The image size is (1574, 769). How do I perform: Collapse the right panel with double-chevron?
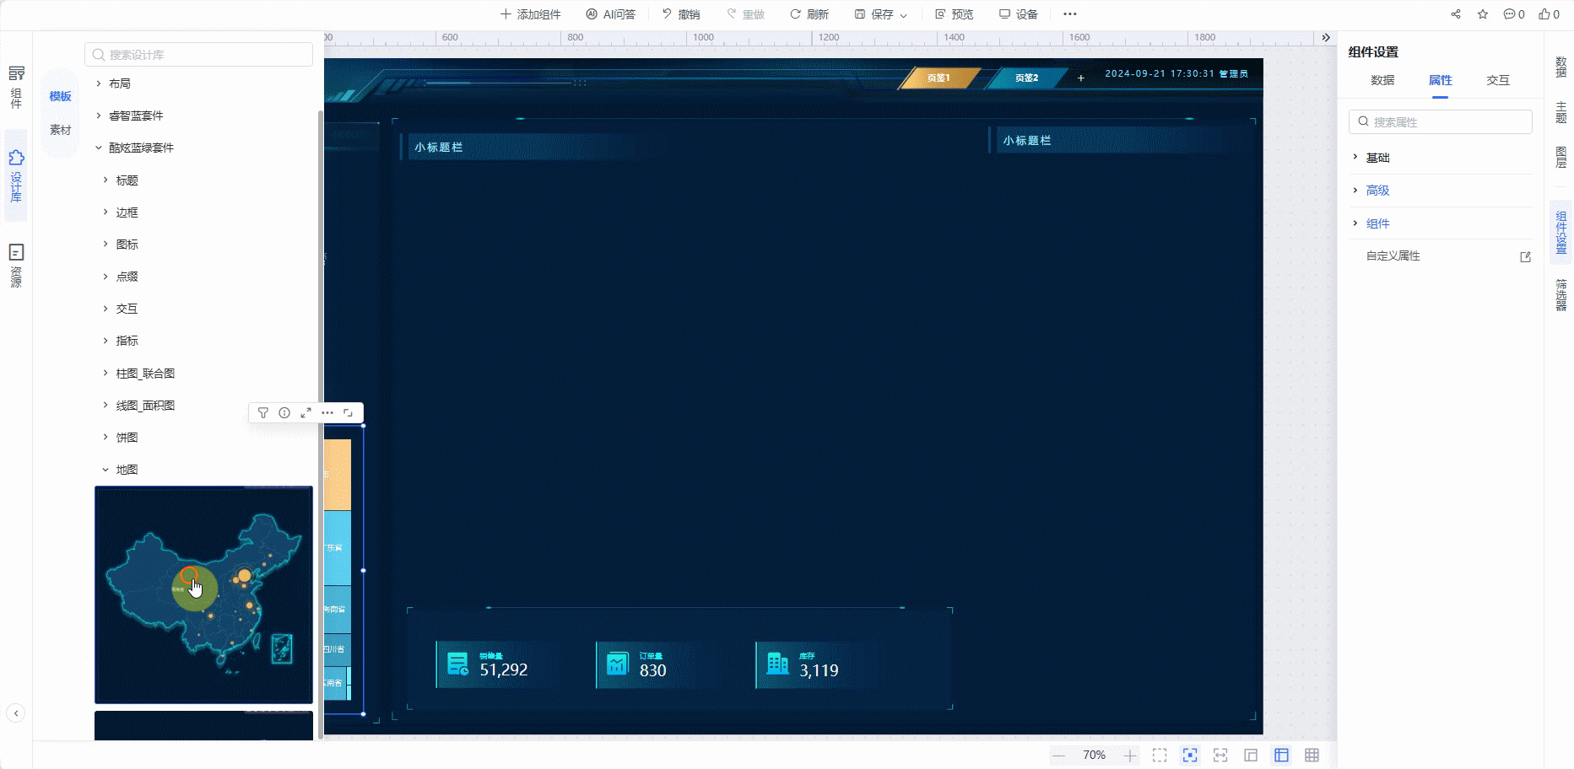point(1326,38)
